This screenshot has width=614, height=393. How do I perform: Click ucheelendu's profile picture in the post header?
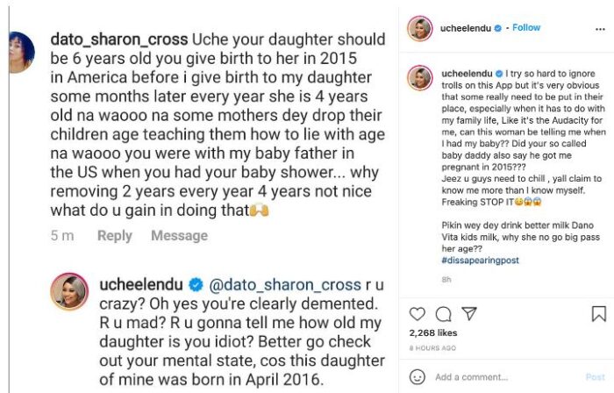click(420, 28)
